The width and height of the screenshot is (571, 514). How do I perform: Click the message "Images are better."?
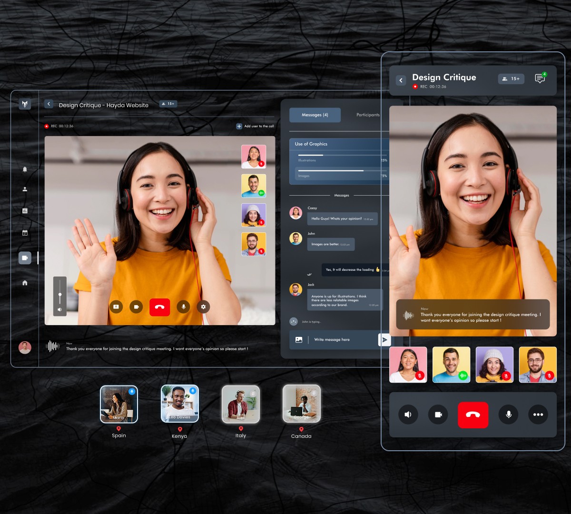pyautogui.click(x=331, y=244)
